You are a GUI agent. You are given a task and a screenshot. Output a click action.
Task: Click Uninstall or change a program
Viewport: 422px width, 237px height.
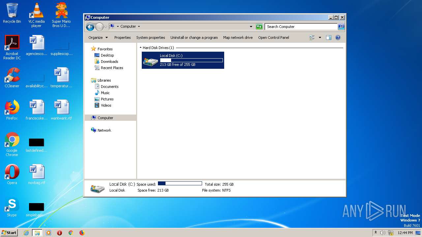[x=194, y=38]
